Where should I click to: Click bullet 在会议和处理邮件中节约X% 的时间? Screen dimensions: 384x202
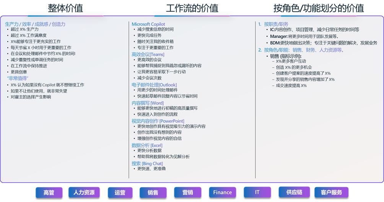tap(43, 54)
